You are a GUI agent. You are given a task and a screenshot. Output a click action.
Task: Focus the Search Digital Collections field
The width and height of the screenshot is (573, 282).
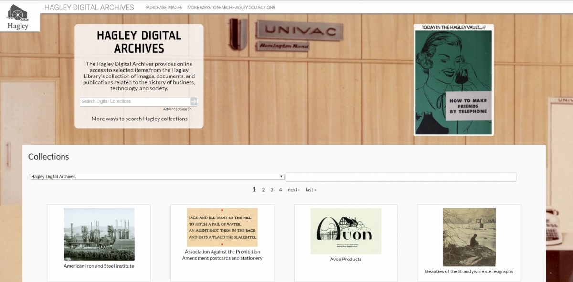pyautogui.click(x=135, y=101)
